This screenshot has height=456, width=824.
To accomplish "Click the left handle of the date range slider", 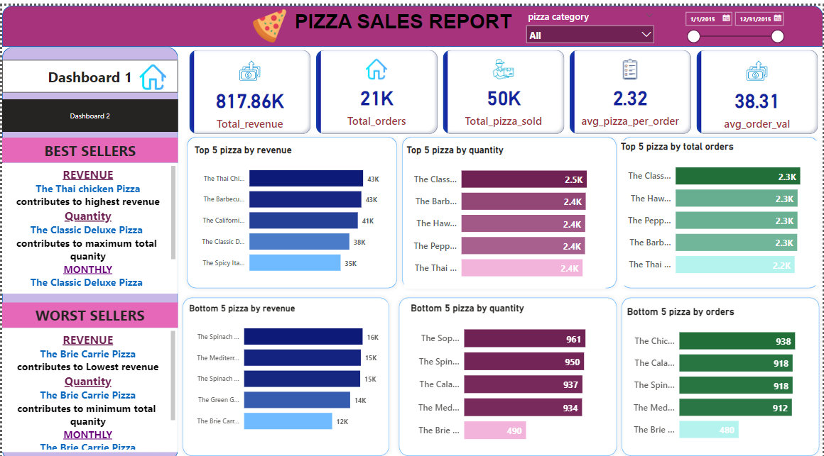I will click(x=693, y=35).
